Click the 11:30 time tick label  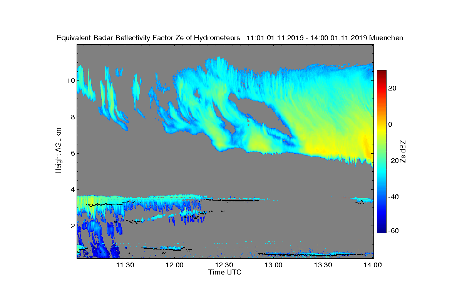click(x=125, y=265)
